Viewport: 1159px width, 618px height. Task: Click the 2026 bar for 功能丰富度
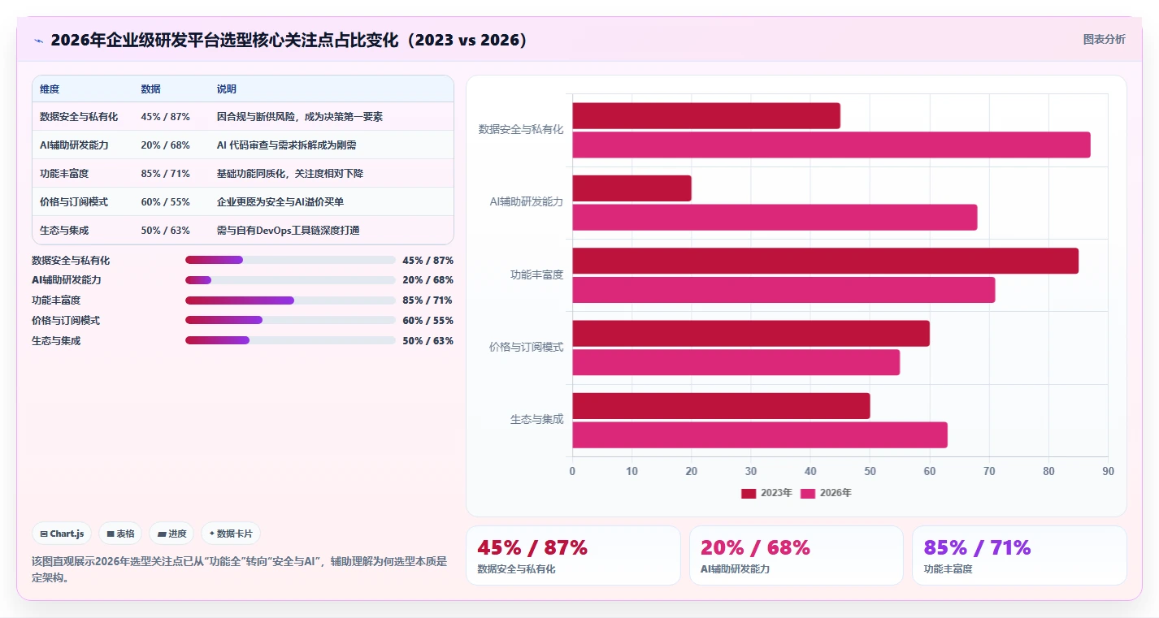(x=784, y=290)
